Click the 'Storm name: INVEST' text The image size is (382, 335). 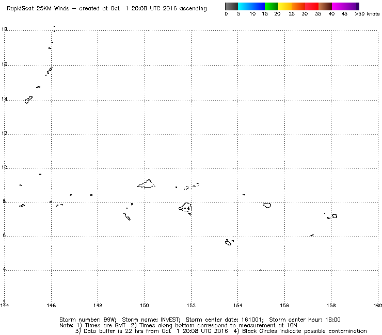tap(151, 320)
